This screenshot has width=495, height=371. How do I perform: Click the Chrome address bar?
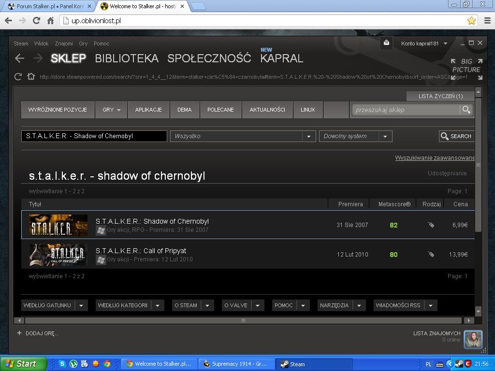(265, 21)
